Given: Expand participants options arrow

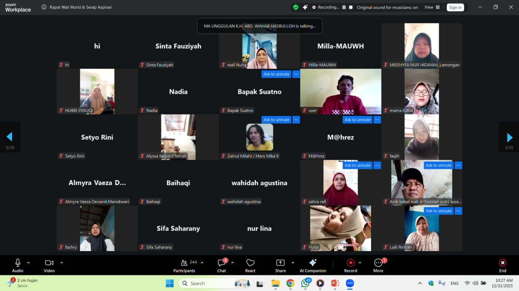Looking at the screenshot, I should pyautogui.click(x=202, y=263).
